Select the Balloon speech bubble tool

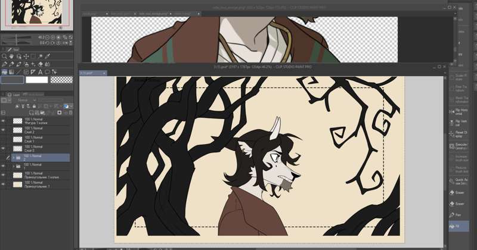(48, 72)
